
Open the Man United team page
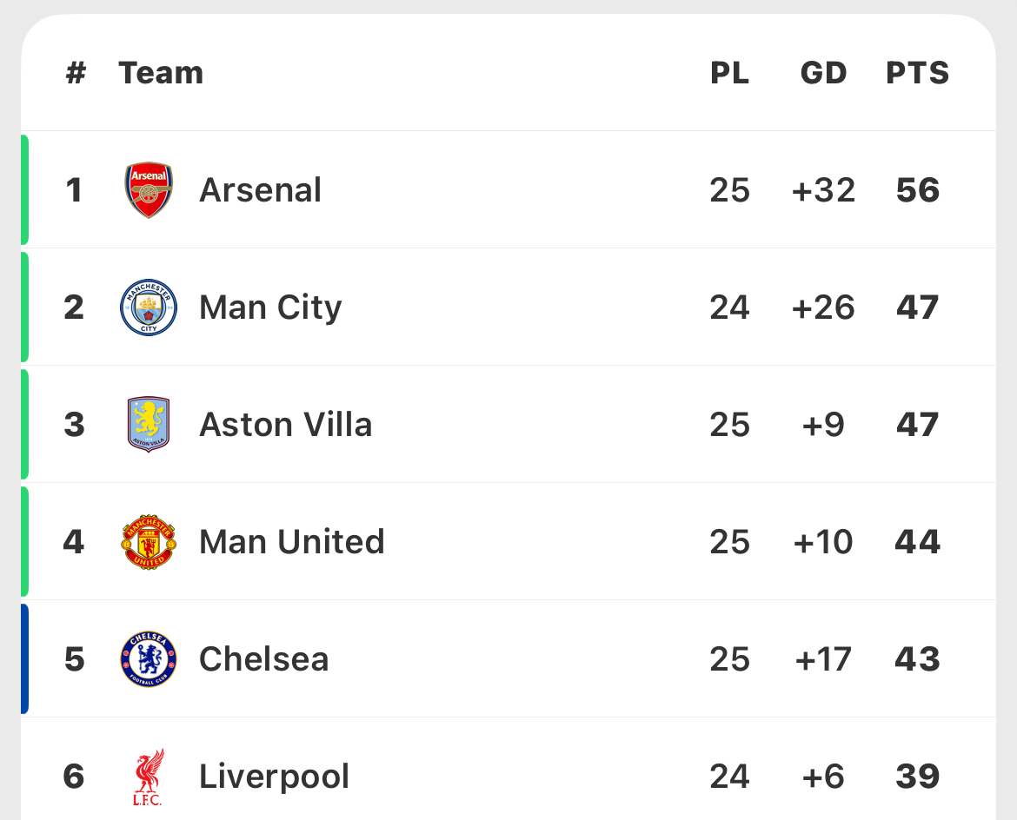click(x=291, y=542)
